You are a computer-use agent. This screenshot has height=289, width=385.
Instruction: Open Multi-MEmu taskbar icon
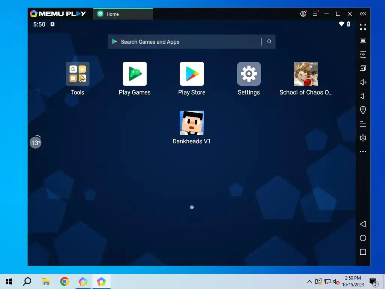coord(83,281)
